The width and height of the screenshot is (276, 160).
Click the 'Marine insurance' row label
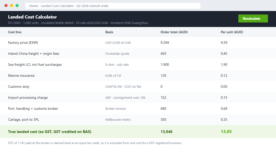(x=21, y=75)
